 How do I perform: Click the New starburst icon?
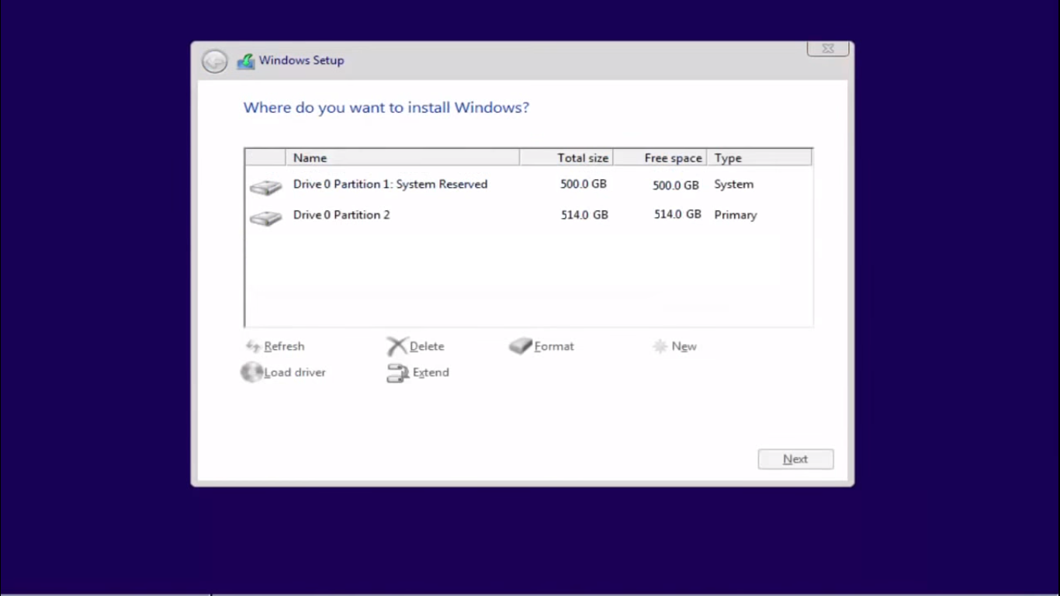click(660, 346)
